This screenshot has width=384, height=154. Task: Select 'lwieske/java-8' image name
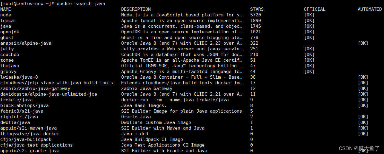19,77
